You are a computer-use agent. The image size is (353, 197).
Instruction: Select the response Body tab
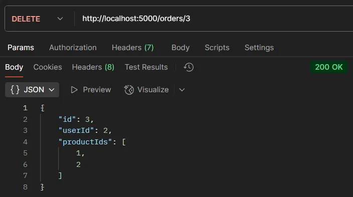pos(14,67)
